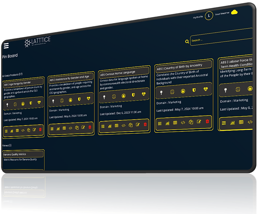The height and width of the screenshot is (214, 258).
Task: Click the pin icon on the Labour Force card
Action: point(225,90)
